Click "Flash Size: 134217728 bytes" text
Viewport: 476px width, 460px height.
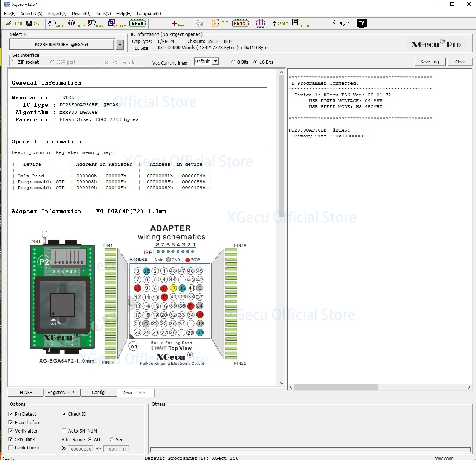[99, 120]
